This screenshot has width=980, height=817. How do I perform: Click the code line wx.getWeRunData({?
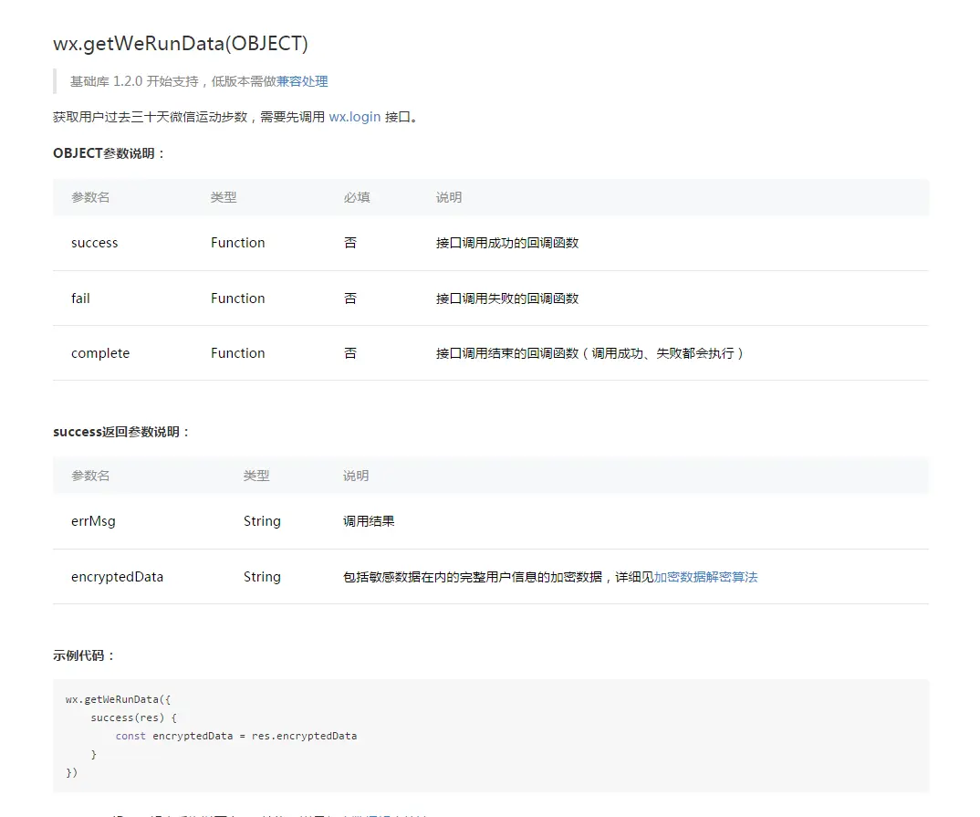point(118,699)
